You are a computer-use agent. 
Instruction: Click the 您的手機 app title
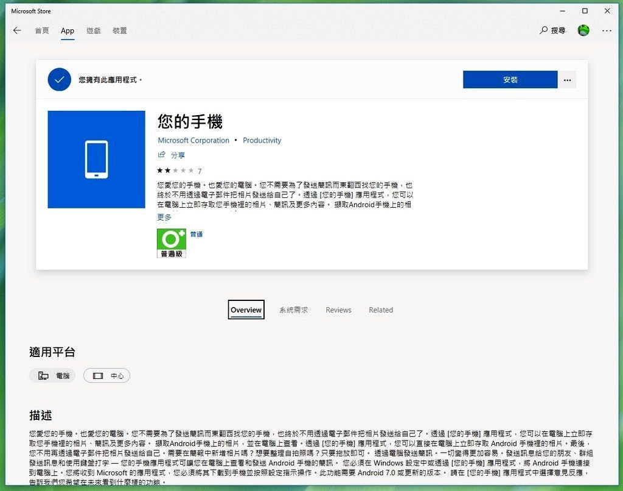click(x=190, y=121)
